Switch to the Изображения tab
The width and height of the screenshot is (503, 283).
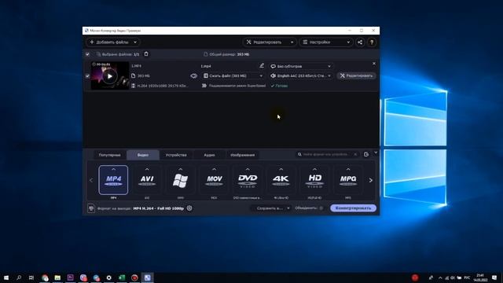coord(243,155)
